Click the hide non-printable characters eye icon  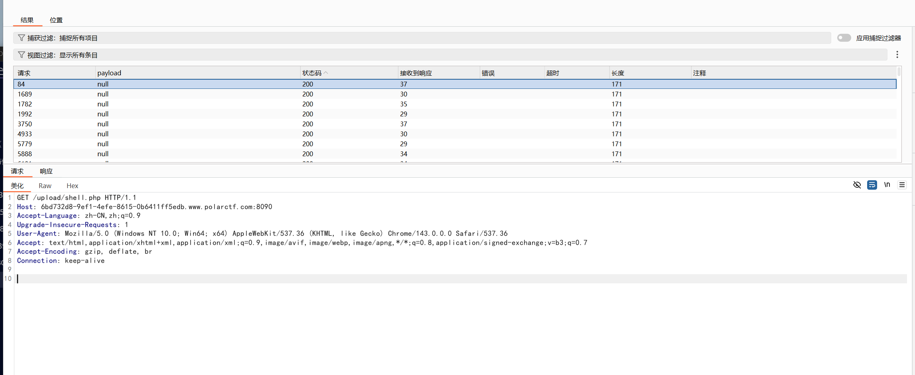[857, 185]
